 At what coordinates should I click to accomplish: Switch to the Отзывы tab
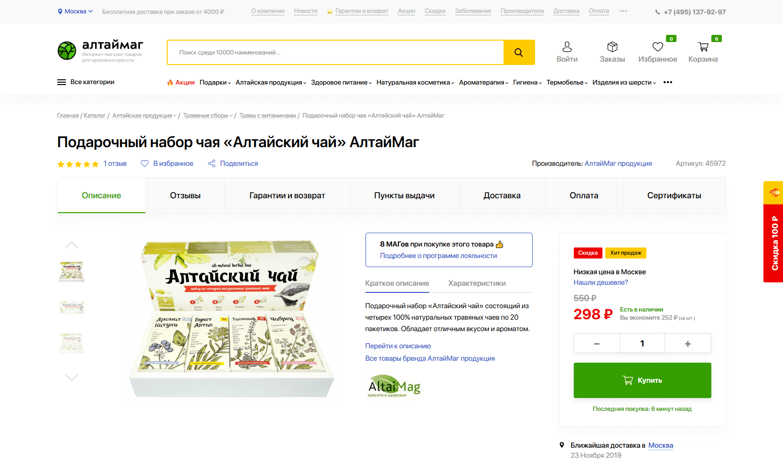point(185,195)
